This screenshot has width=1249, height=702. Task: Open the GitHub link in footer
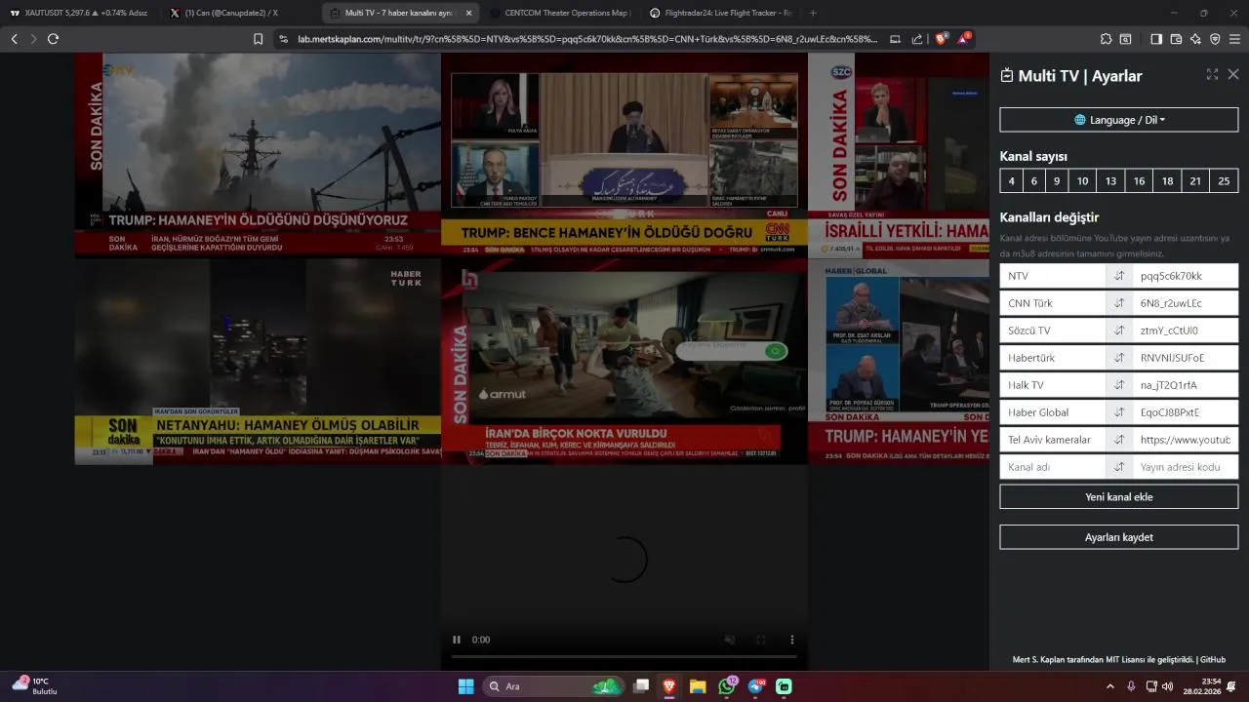pos(1213,660)
